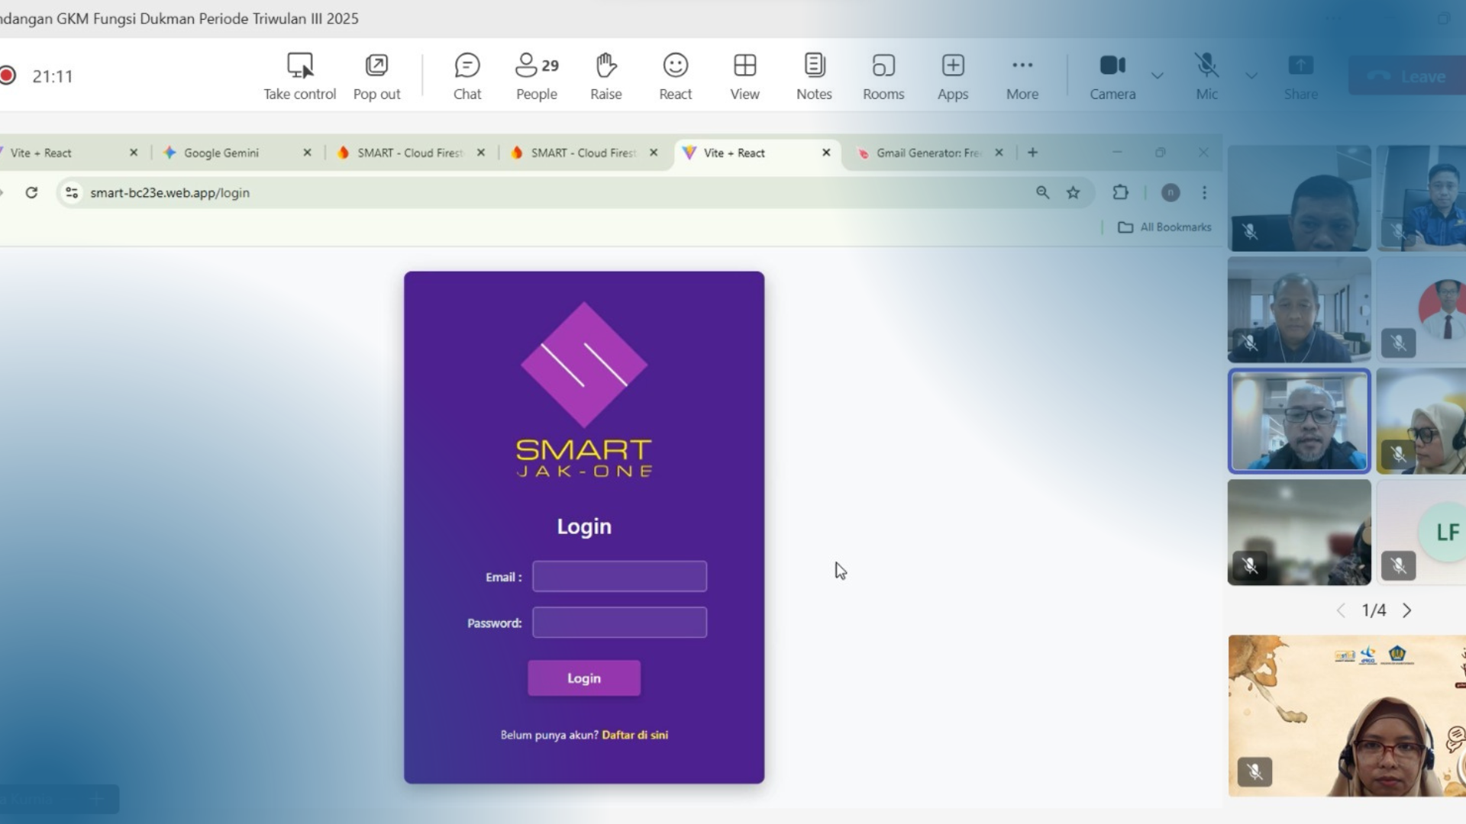Switch to Gmail Generator browser tab
Viewport: 1466px width, 824px height.
pos(928,153)
